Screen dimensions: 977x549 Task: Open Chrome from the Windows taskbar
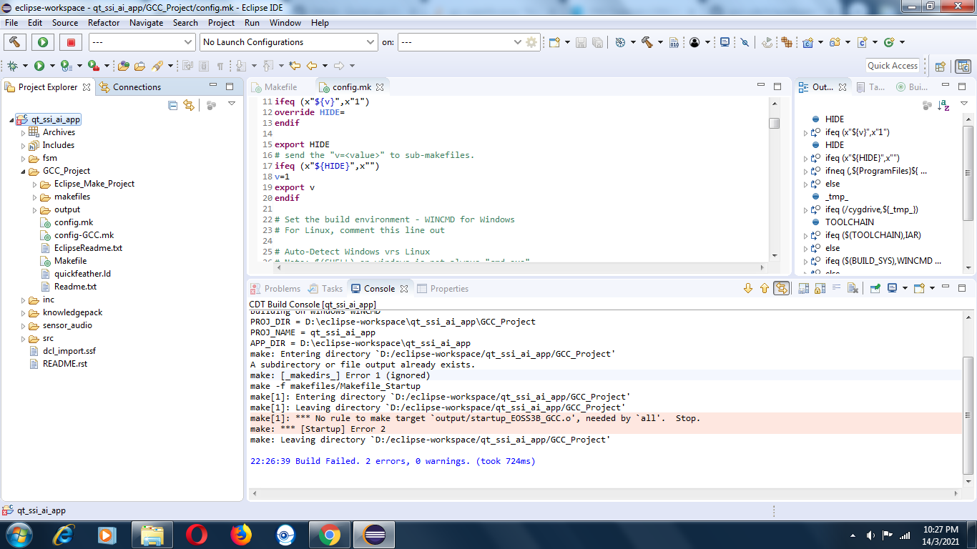point(329,534)
